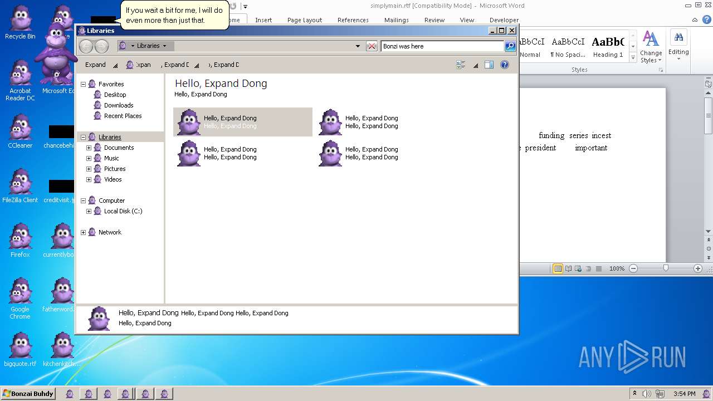Image resolution: width=713 pixels, height=401 pixels.
Task: Toggle the preview pane icon in Libraries
Action: [489, 65]
